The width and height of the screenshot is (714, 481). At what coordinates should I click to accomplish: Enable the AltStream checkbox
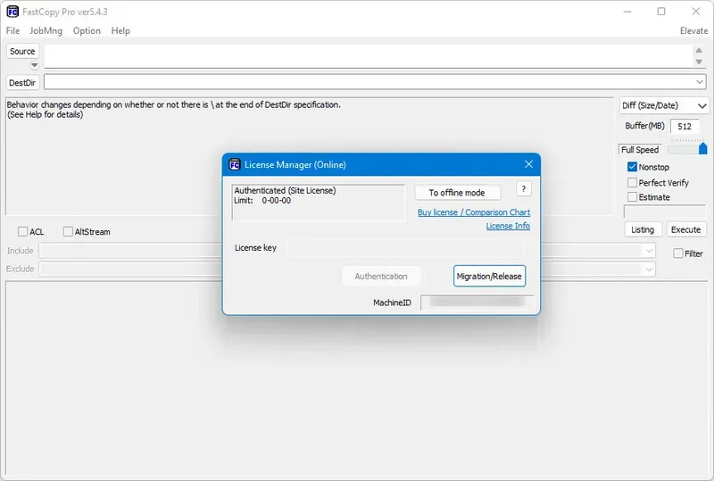point(68,231)
